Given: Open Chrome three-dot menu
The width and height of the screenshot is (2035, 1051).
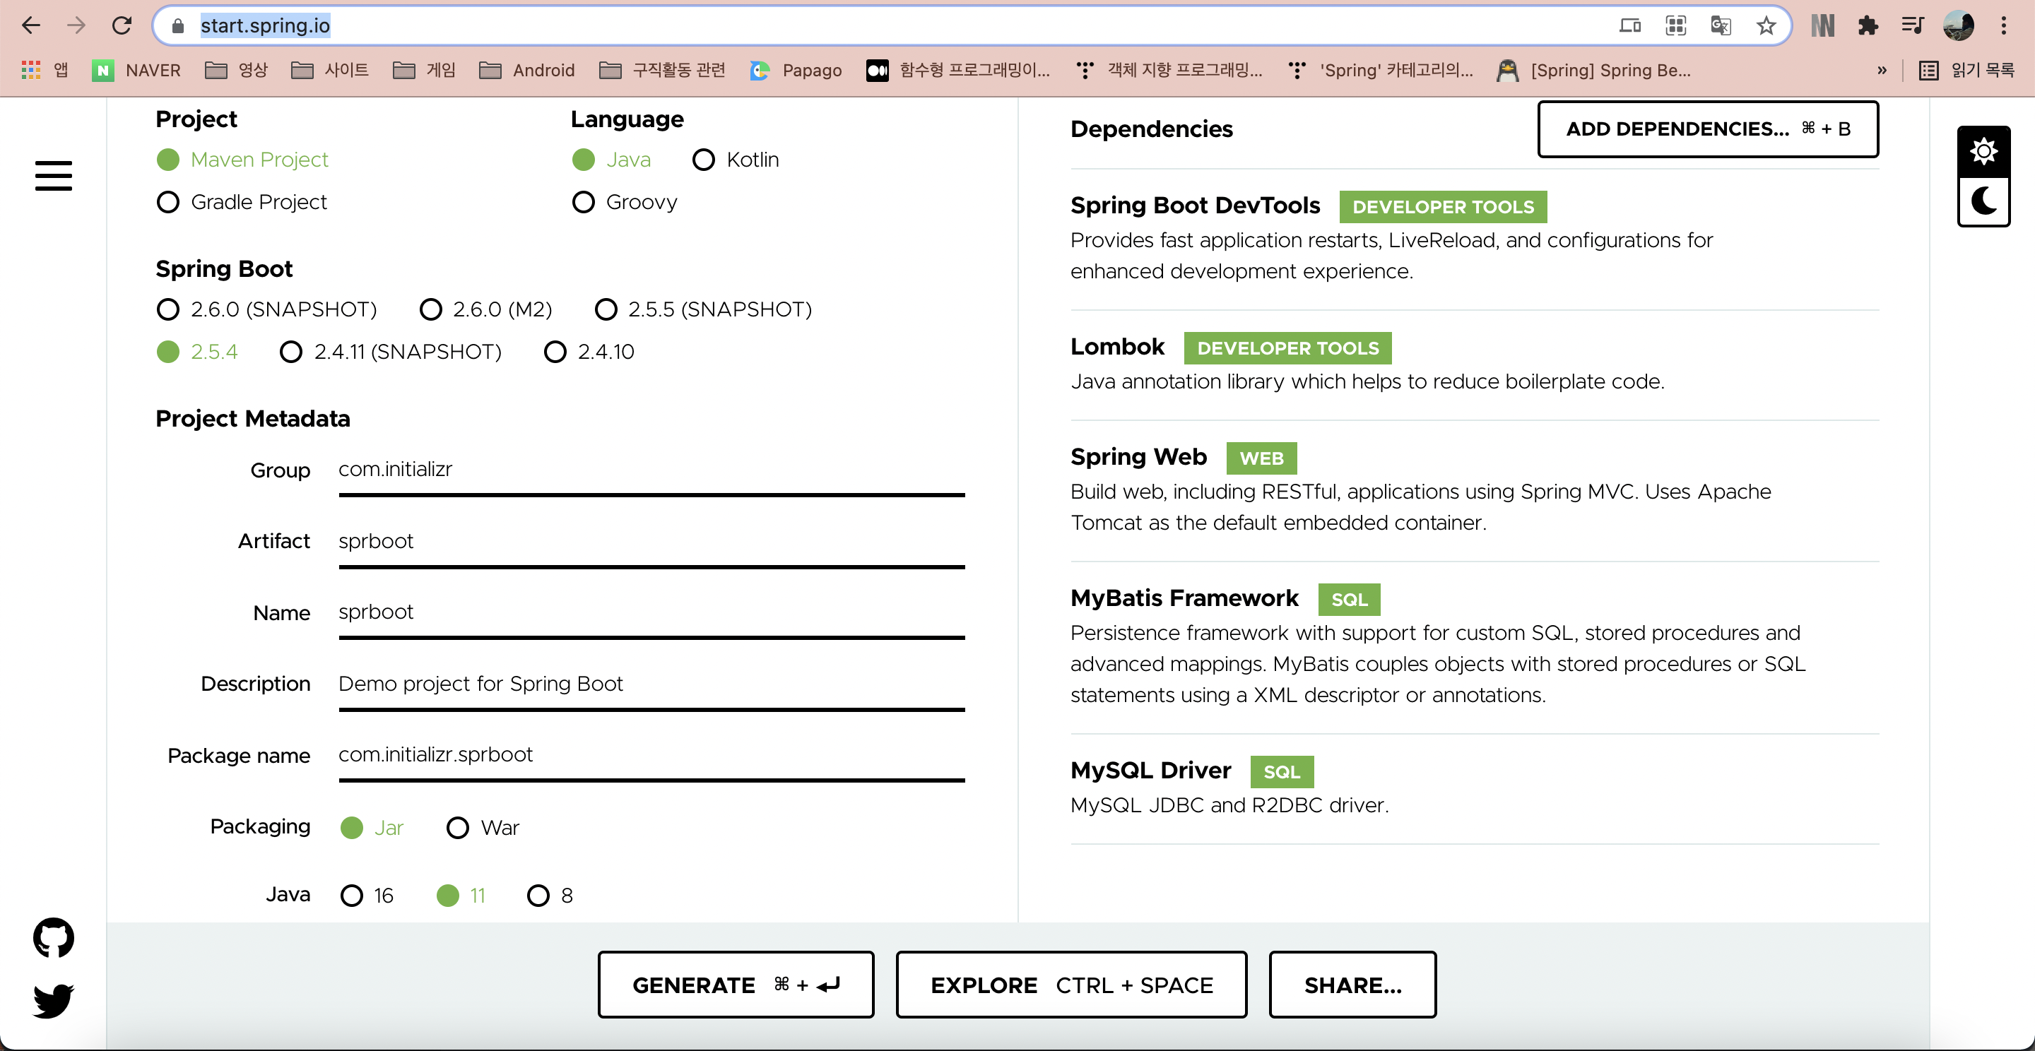Looking at the screenshot, I should pos(2003,26).
